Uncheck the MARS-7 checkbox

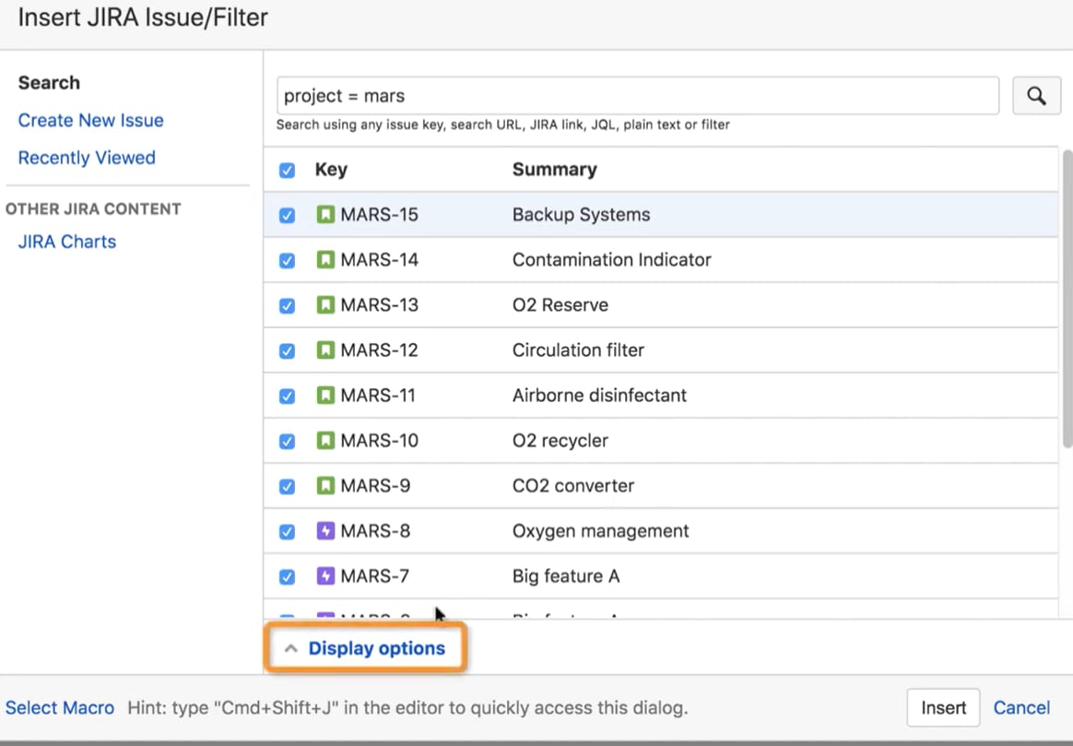tap(287, 577)
